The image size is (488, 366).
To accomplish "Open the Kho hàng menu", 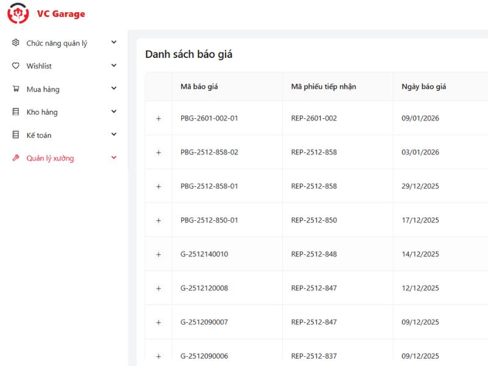I will [41, 112].
